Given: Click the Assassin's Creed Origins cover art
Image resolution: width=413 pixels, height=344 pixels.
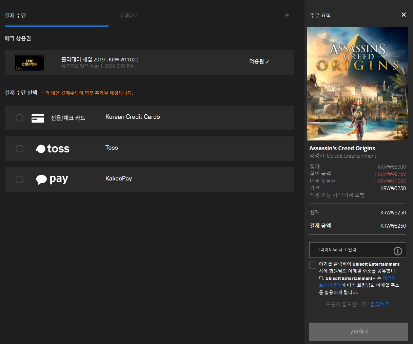Looking at the screenshot, I should pyautogui.click(x=358, y=84).
